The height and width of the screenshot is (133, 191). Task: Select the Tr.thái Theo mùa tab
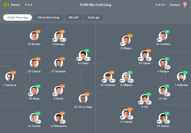[18, 17]
